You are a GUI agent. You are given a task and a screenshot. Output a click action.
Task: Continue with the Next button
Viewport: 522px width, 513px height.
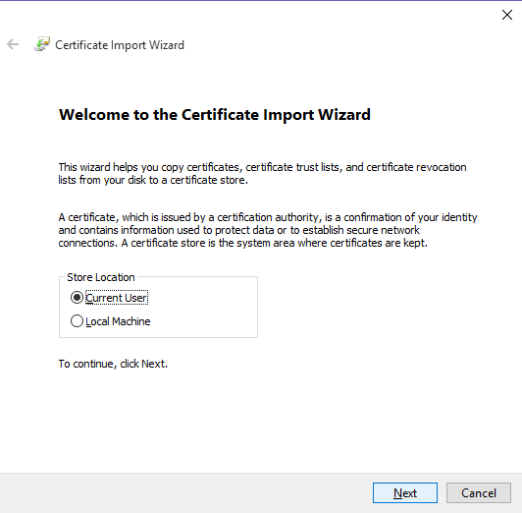405,492
